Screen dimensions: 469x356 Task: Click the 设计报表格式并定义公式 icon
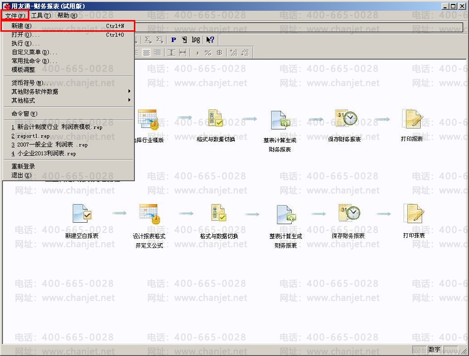[x=150, y=214]
